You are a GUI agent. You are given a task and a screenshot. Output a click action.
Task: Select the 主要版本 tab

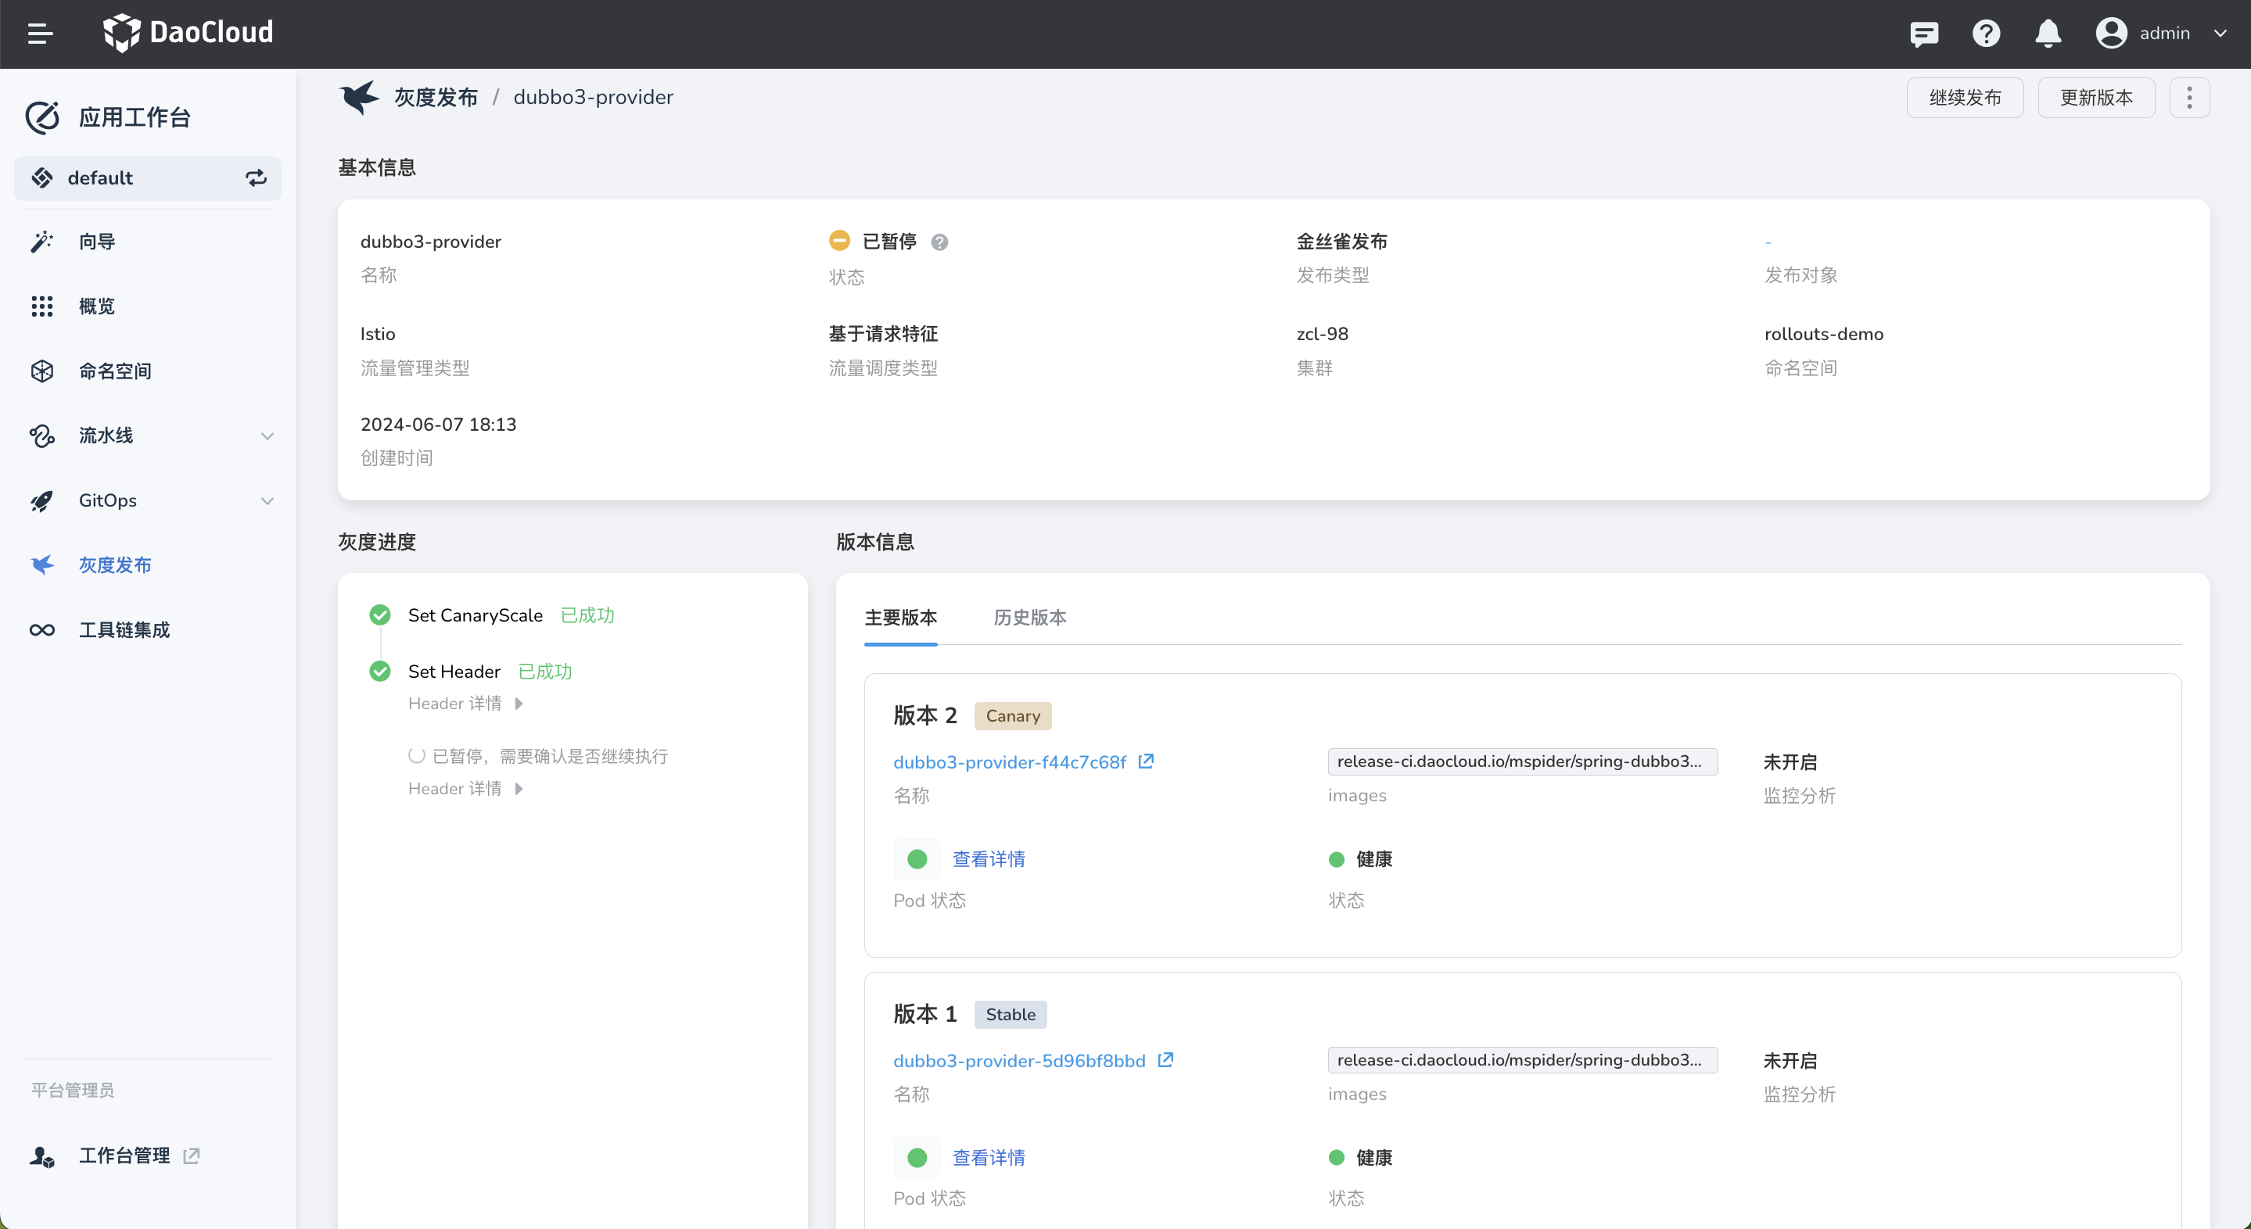coord(900,618)
